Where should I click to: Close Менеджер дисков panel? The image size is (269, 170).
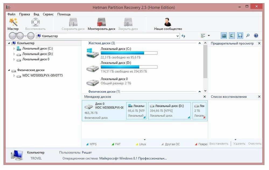[x=204, y=97]
